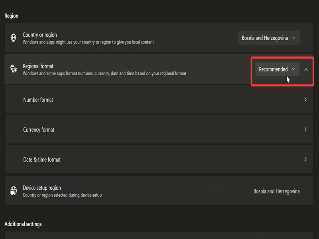The width and height of the screenshot is (319, 239).
Task: Click the dropdown arrow beside Bosnia and Herzegovina
Action: click(294, 37)
